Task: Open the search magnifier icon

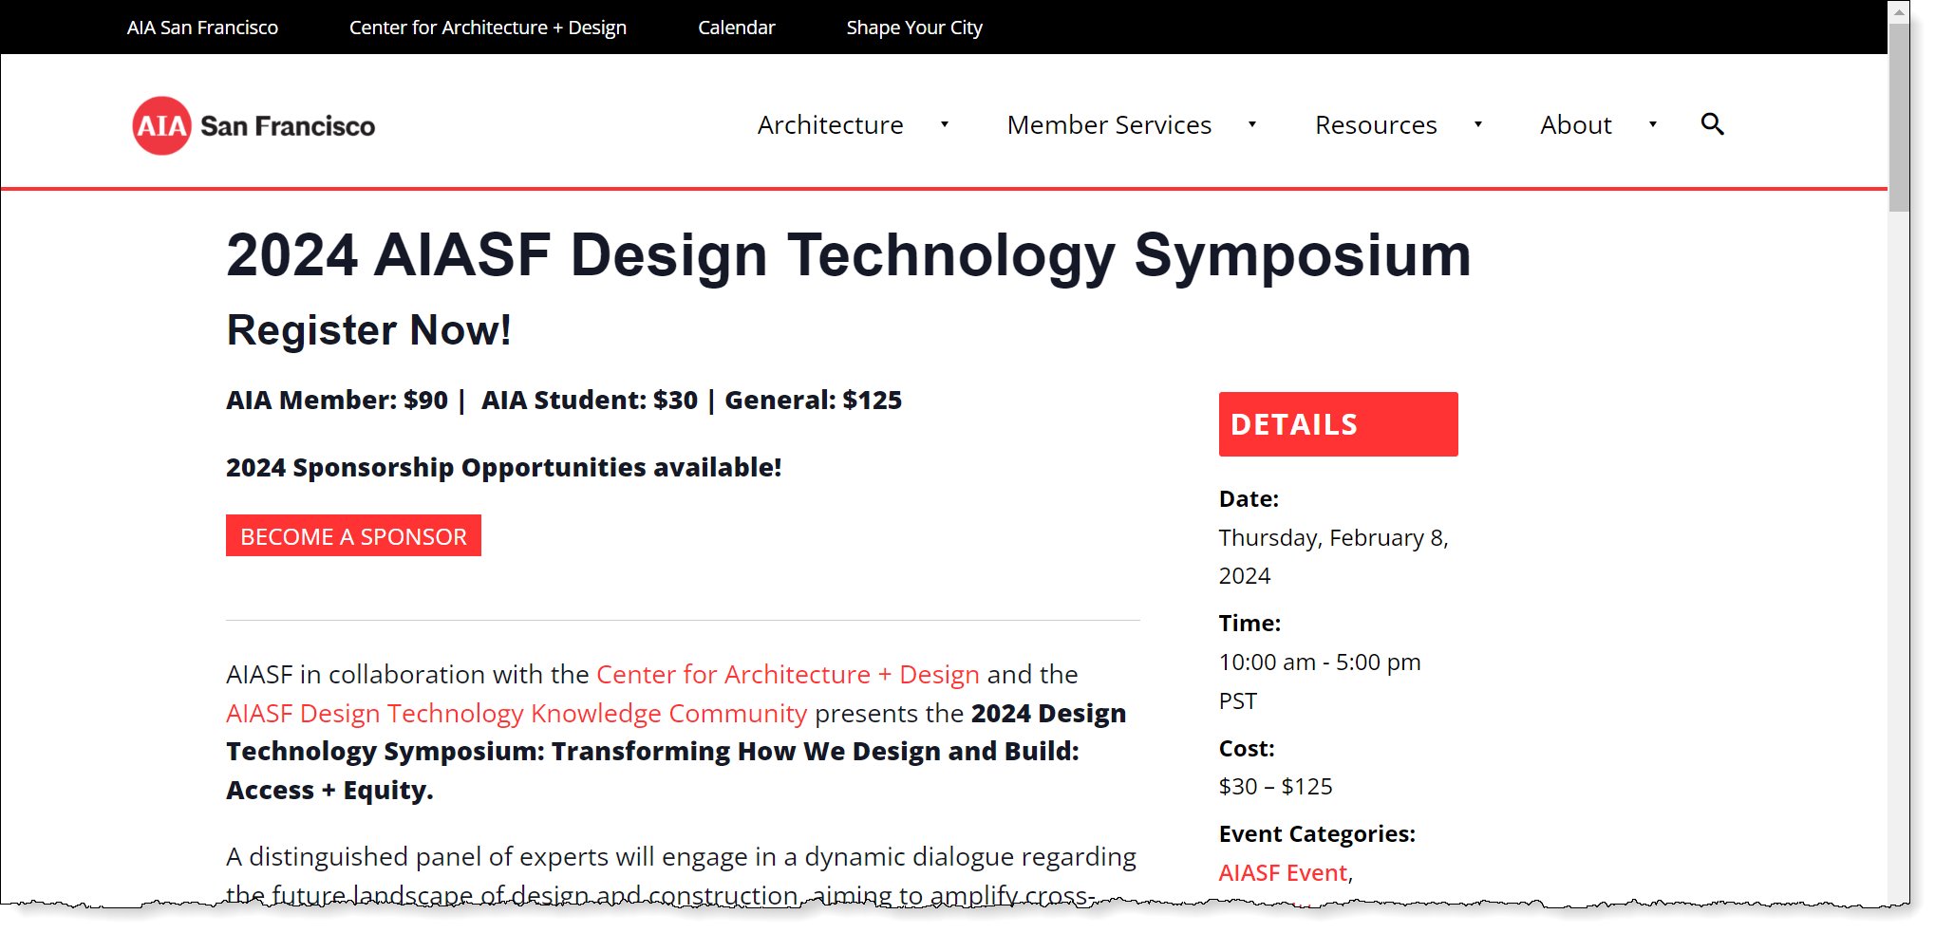Action: click(x=1712, y=124)
